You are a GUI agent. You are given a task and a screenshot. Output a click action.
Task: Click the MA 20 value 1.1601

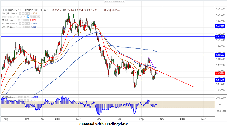33,20
